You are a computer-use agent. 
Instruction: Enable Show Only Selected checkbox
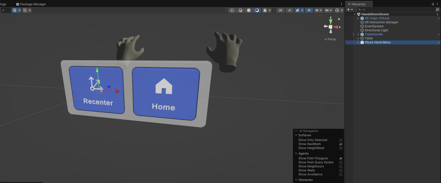click(x=341, y=140)
